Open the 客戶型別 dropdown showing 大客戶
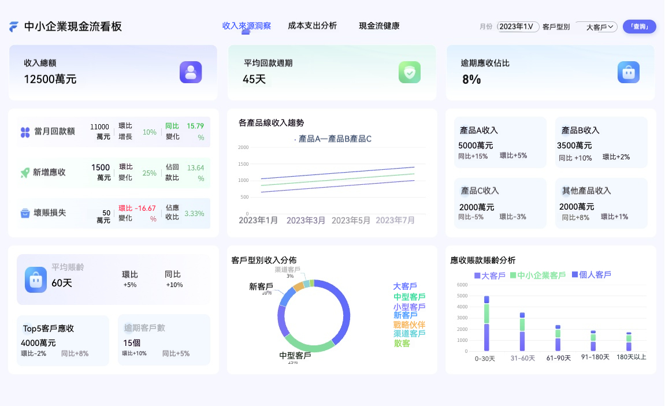Image resolution: width=665 pixels, height=406 pixels. [596, 27]
